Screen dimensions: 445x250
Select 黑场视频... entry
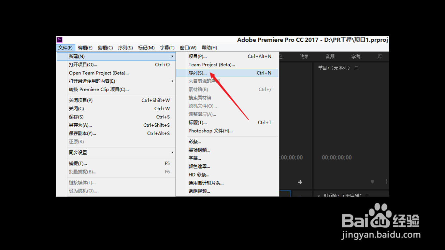pos(227,150)
